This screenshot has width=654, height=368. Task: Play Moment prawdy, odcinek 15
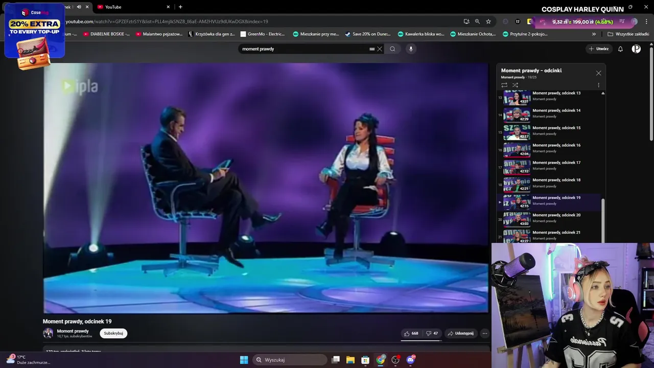click(x=550, y=131)
